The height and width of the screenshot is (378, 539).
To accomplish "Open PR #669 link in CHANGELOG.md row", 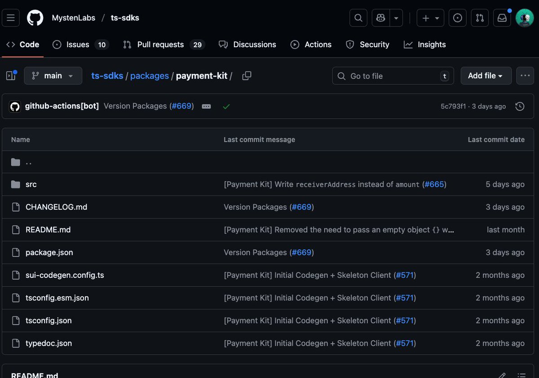I will tap(301, 207).
